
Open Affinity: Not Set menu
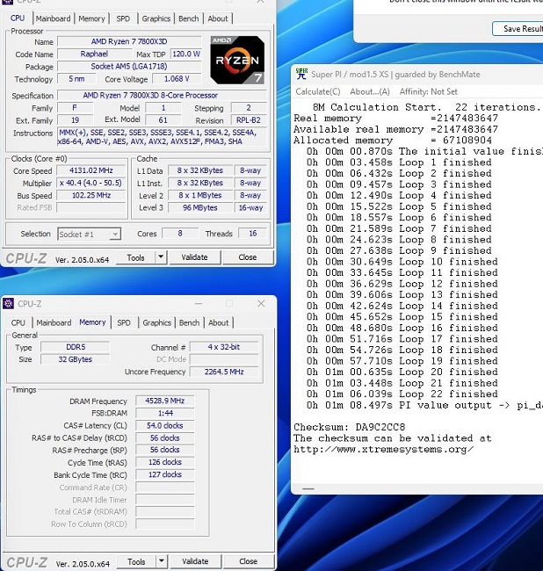pyautogui.click(x=428, y=91)
